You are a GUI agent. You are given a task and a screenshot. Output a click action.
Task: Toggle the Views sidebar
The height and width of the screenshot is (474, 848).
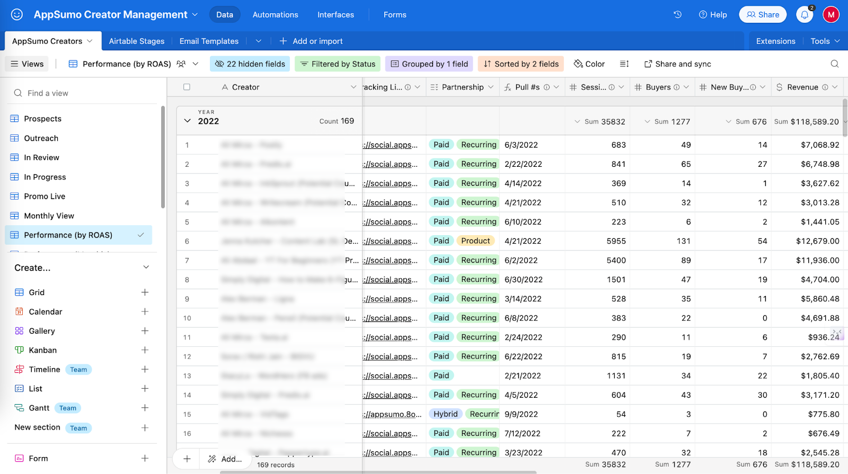tap(26, 64)
